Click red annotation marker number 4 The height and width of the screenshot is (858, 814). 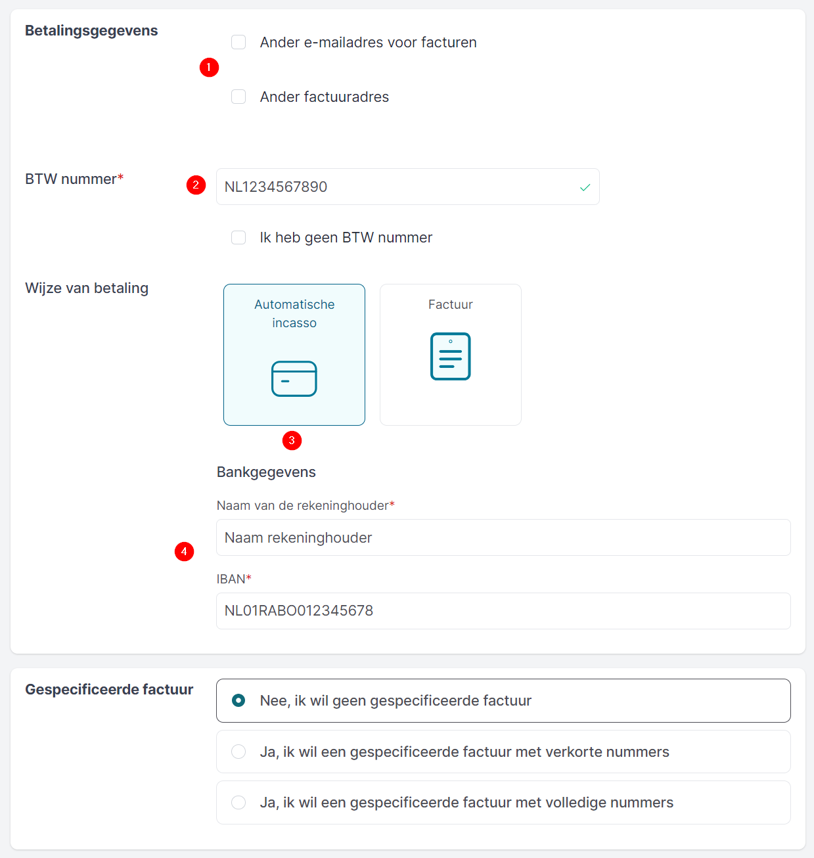click(x=184, y=551)
